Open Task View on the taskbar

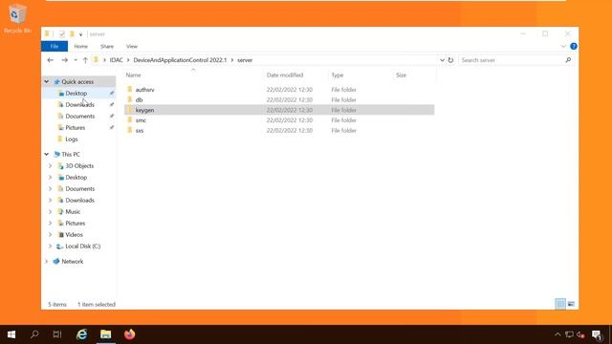tap(57, 334)
